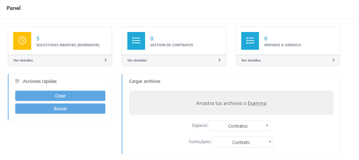Click the arrow chevron in Gestion de Contratos footer
This screenshot has height=160, width=359.
pos(220,60)
